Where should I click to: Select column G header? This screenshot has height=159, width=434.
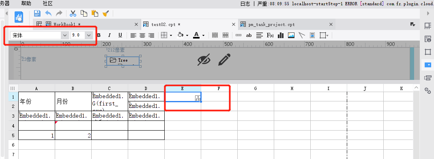click(x=256, y=88)
